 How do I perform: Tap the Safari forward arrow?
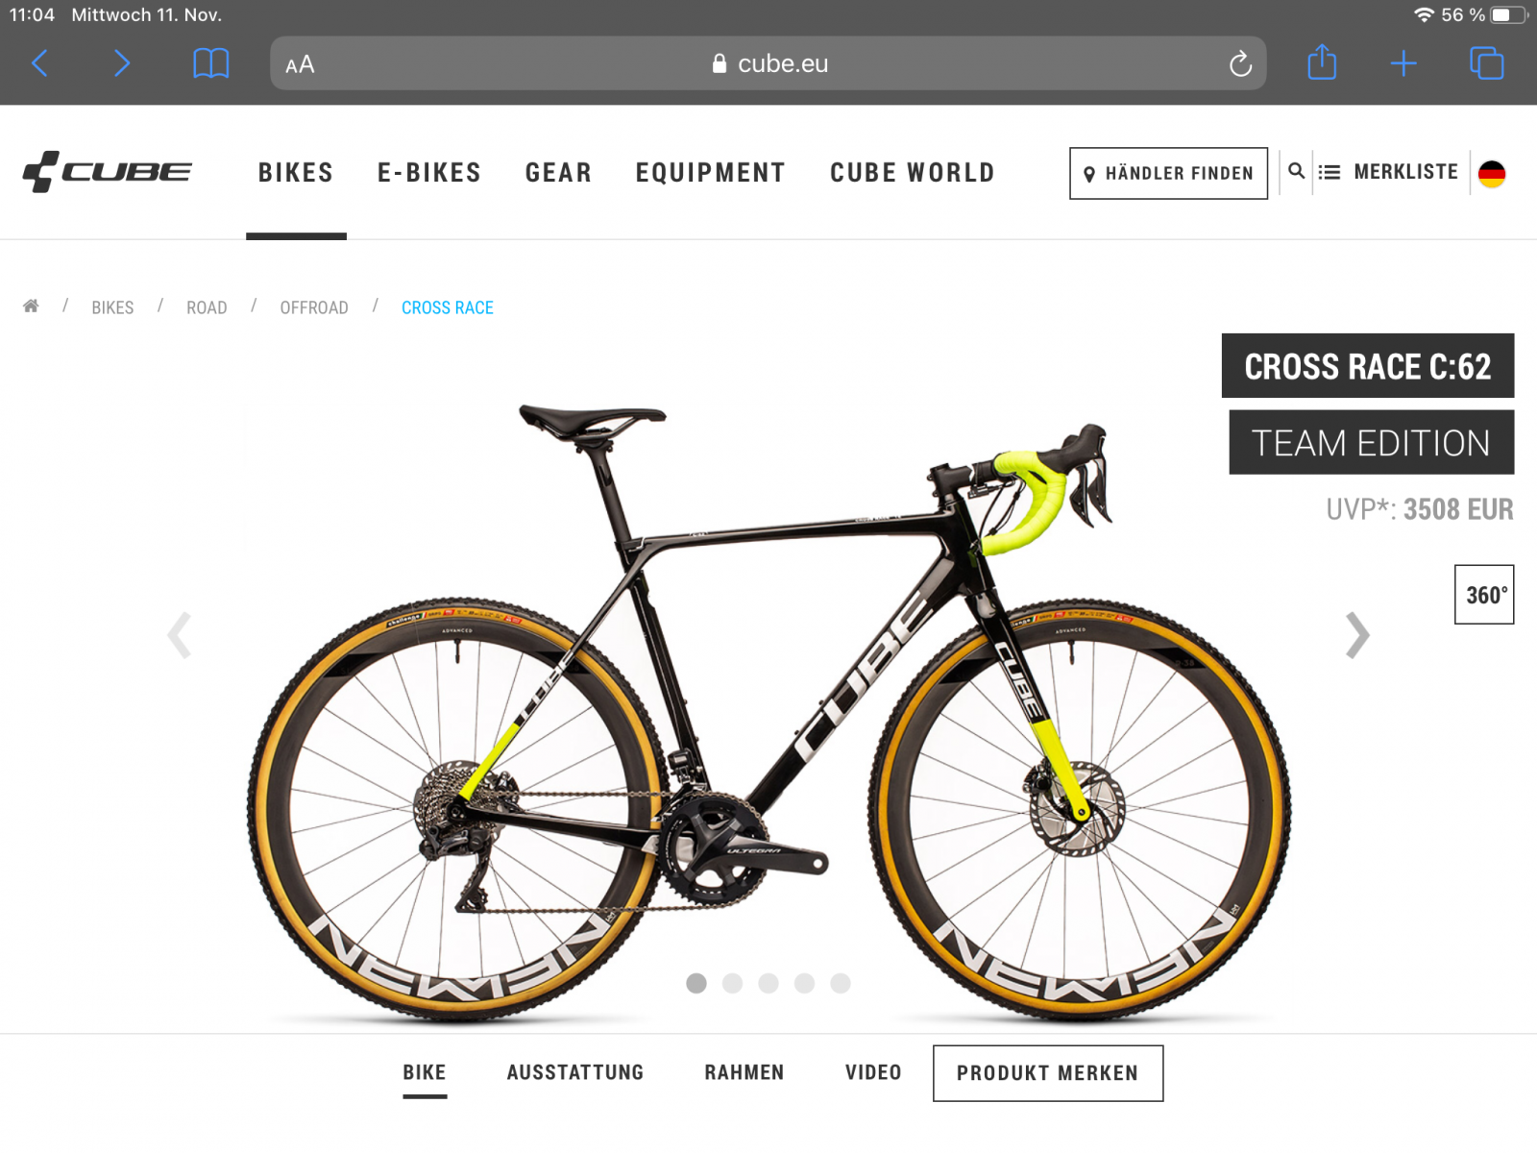[121, 63]
